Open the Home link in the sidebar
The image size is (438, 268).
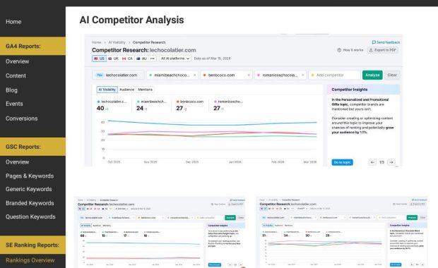click(13, 22)
